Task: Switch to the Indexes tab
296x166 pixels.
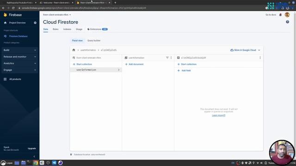Action: coord(67,29)
